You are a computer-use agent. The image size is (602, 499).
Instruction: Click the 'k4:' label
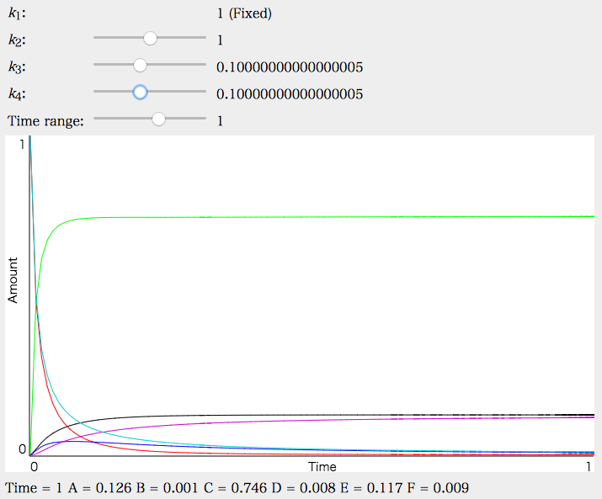17,94
